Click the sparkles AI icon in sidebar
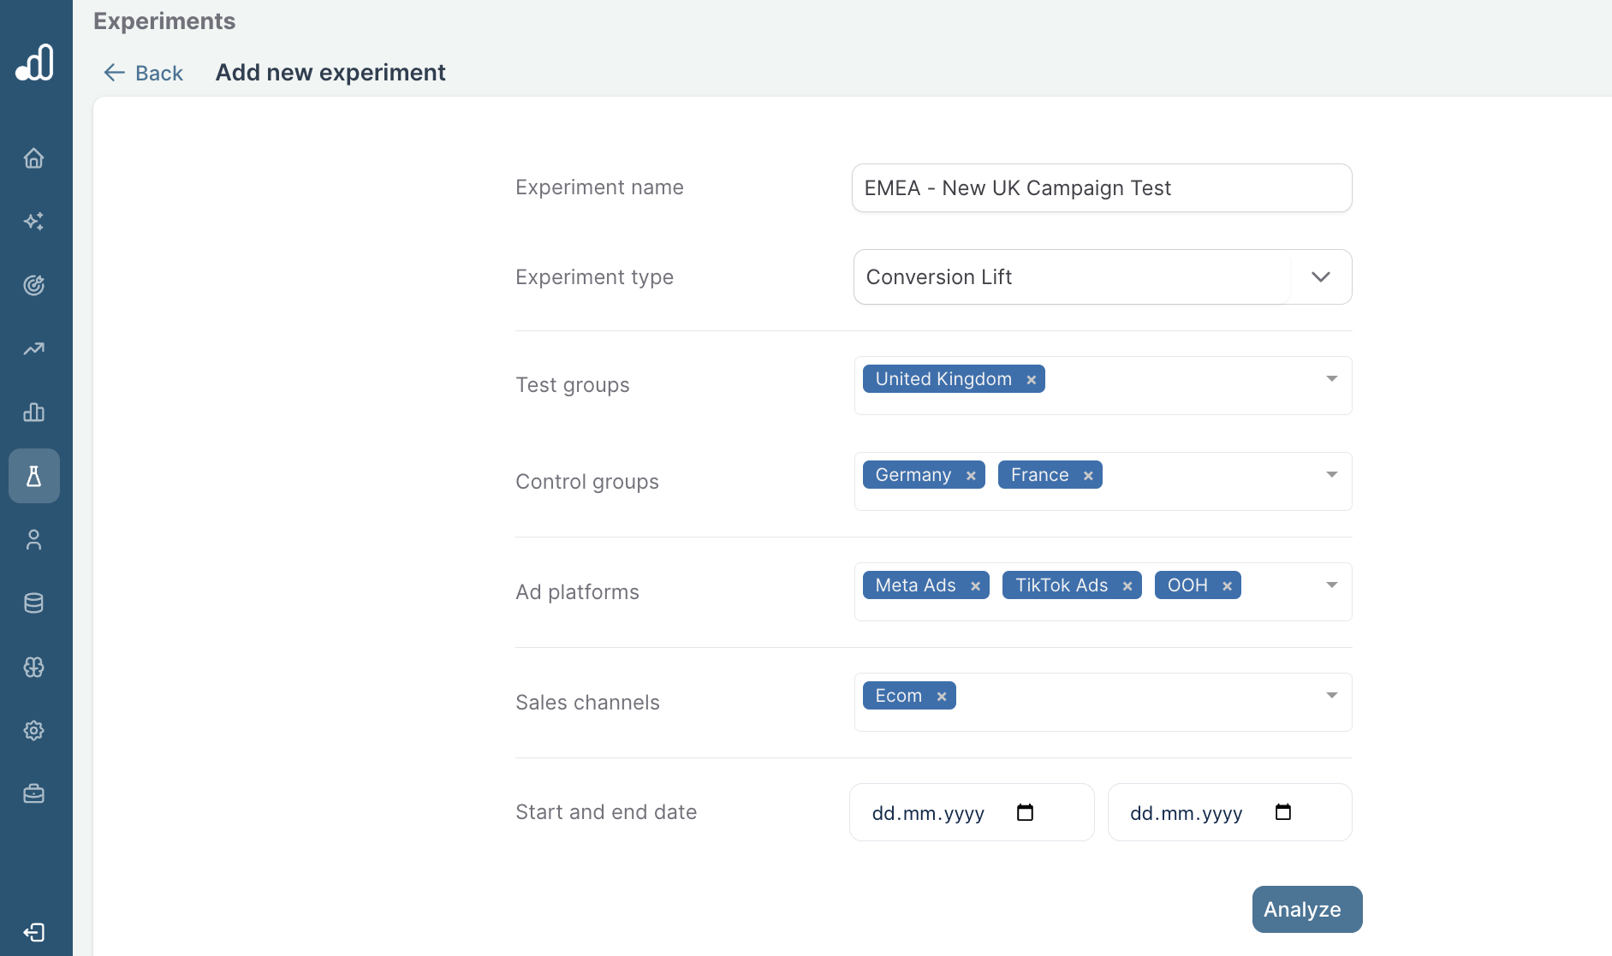 (x=34, y=222)
